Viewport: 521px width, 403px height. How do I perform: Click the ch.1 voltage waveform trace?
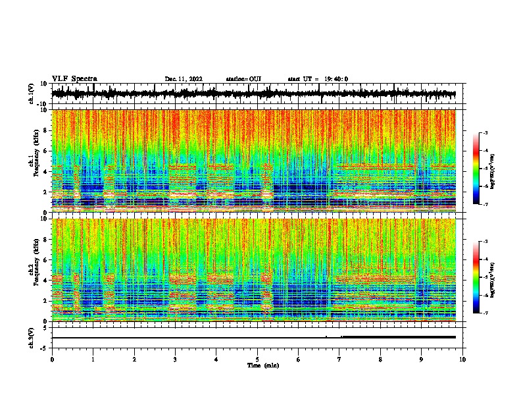[253, 94]
